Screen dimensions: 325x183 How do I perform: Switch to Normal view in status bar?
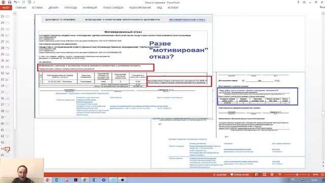(x=257, y=175)
